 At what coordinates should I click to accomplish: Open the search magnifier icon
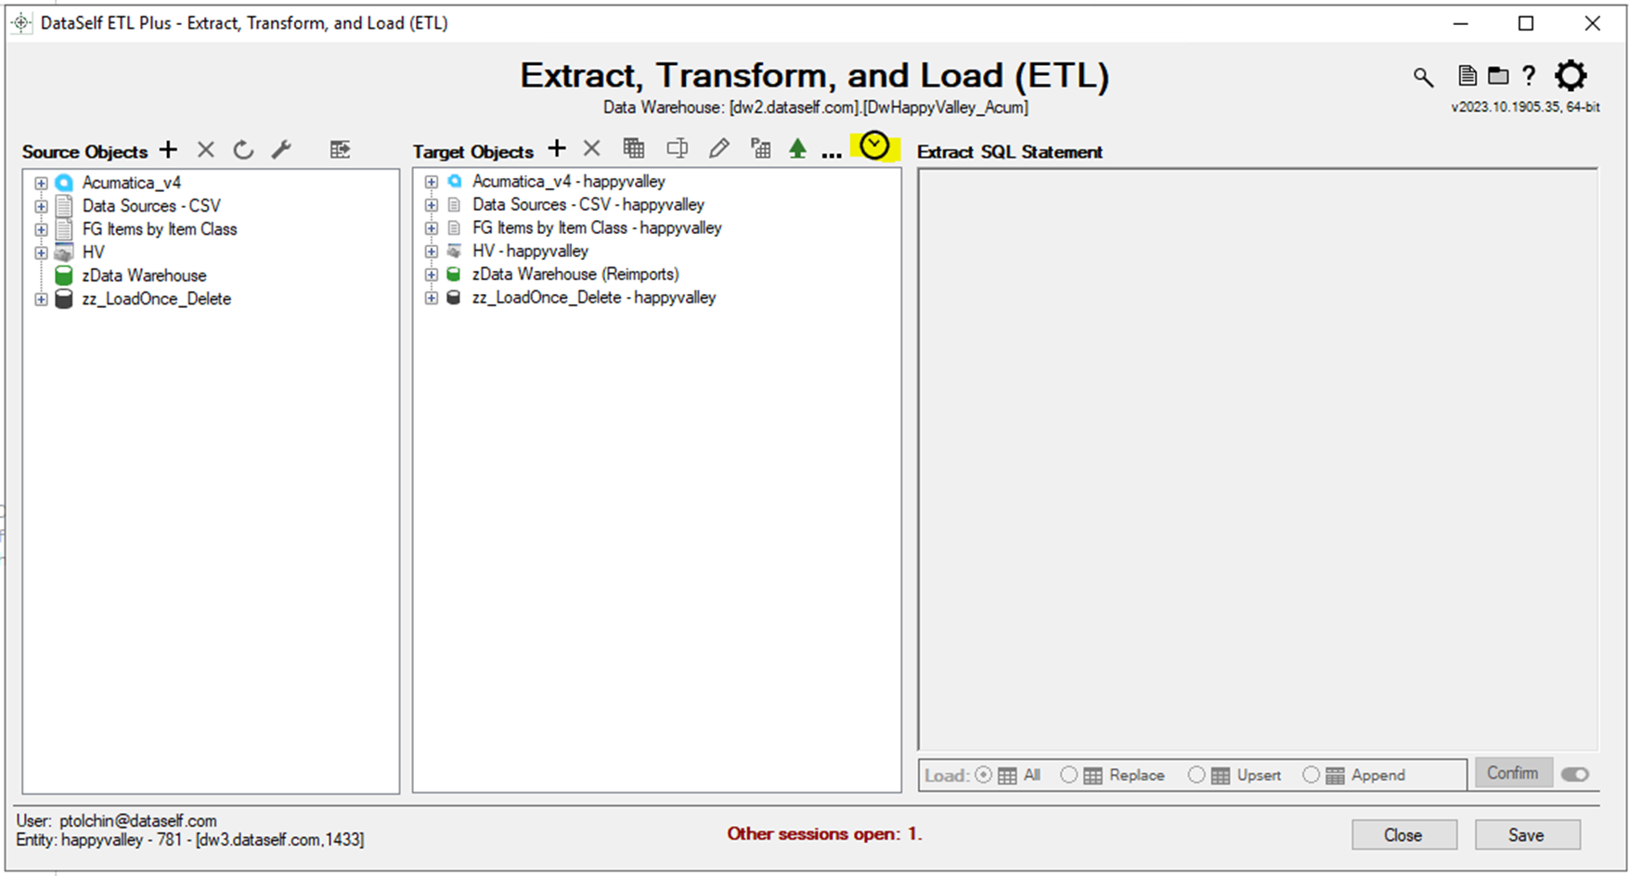click(x=1423, y=77)
